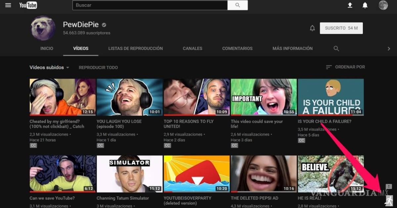The height and width of the screenshot is (208, 397).
Task: Toggle the SUSCRITO 54 M subscription button
Action: pos(341,28)
